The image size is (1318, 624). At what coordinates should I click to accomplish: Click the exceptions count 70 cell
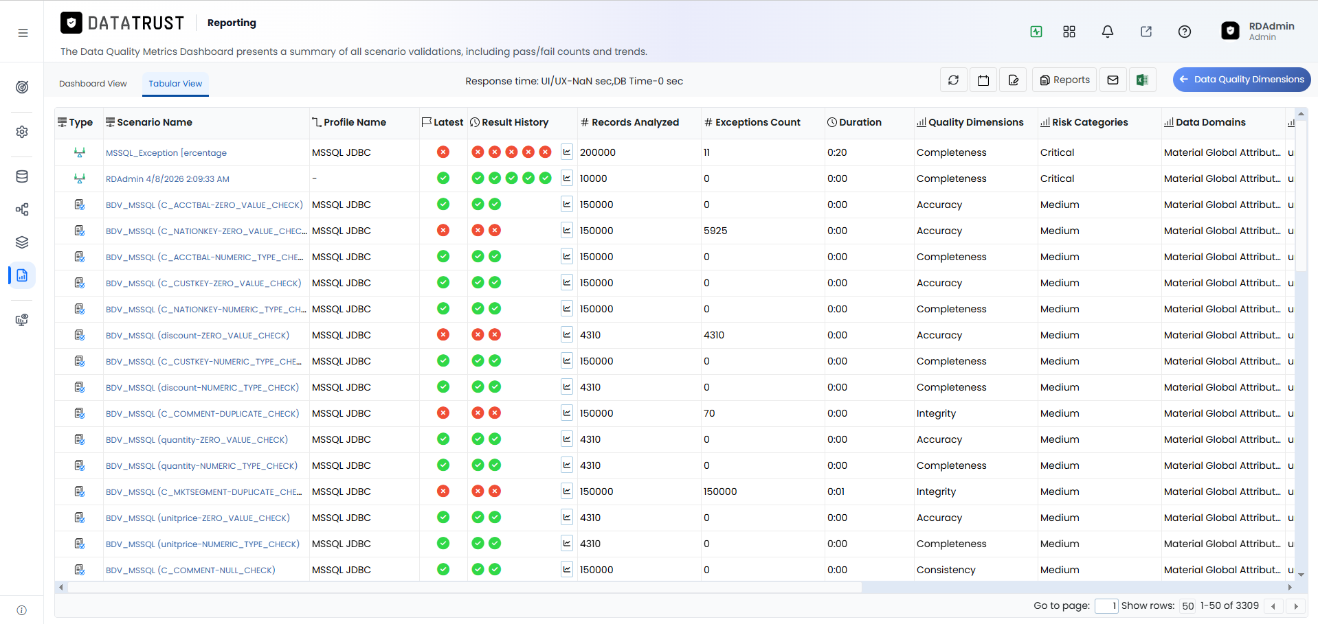[763, 413]
